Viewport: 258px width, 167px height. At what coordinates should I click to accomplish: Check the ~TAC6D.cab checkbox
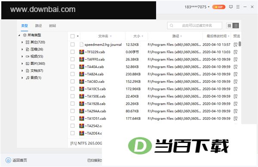[x=72, y=82]
